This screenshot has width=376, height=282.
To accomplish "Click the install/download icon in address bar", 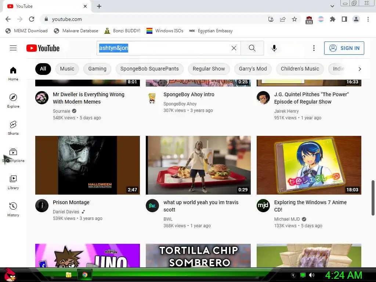I will click(x=271, y=19).
